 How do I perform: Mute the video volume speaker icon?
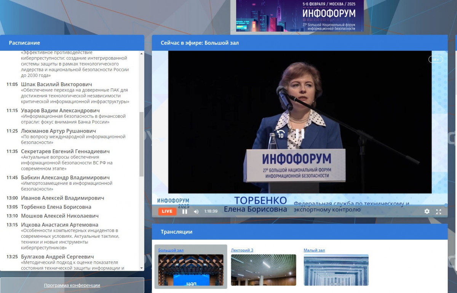196,211
